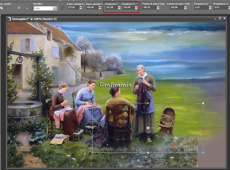
Task: Decrease Posizione Y with down arrow
Action: click(136, 8)
